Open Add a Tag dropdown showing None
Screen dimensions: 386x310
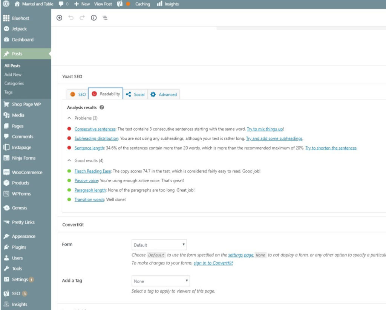161,281
